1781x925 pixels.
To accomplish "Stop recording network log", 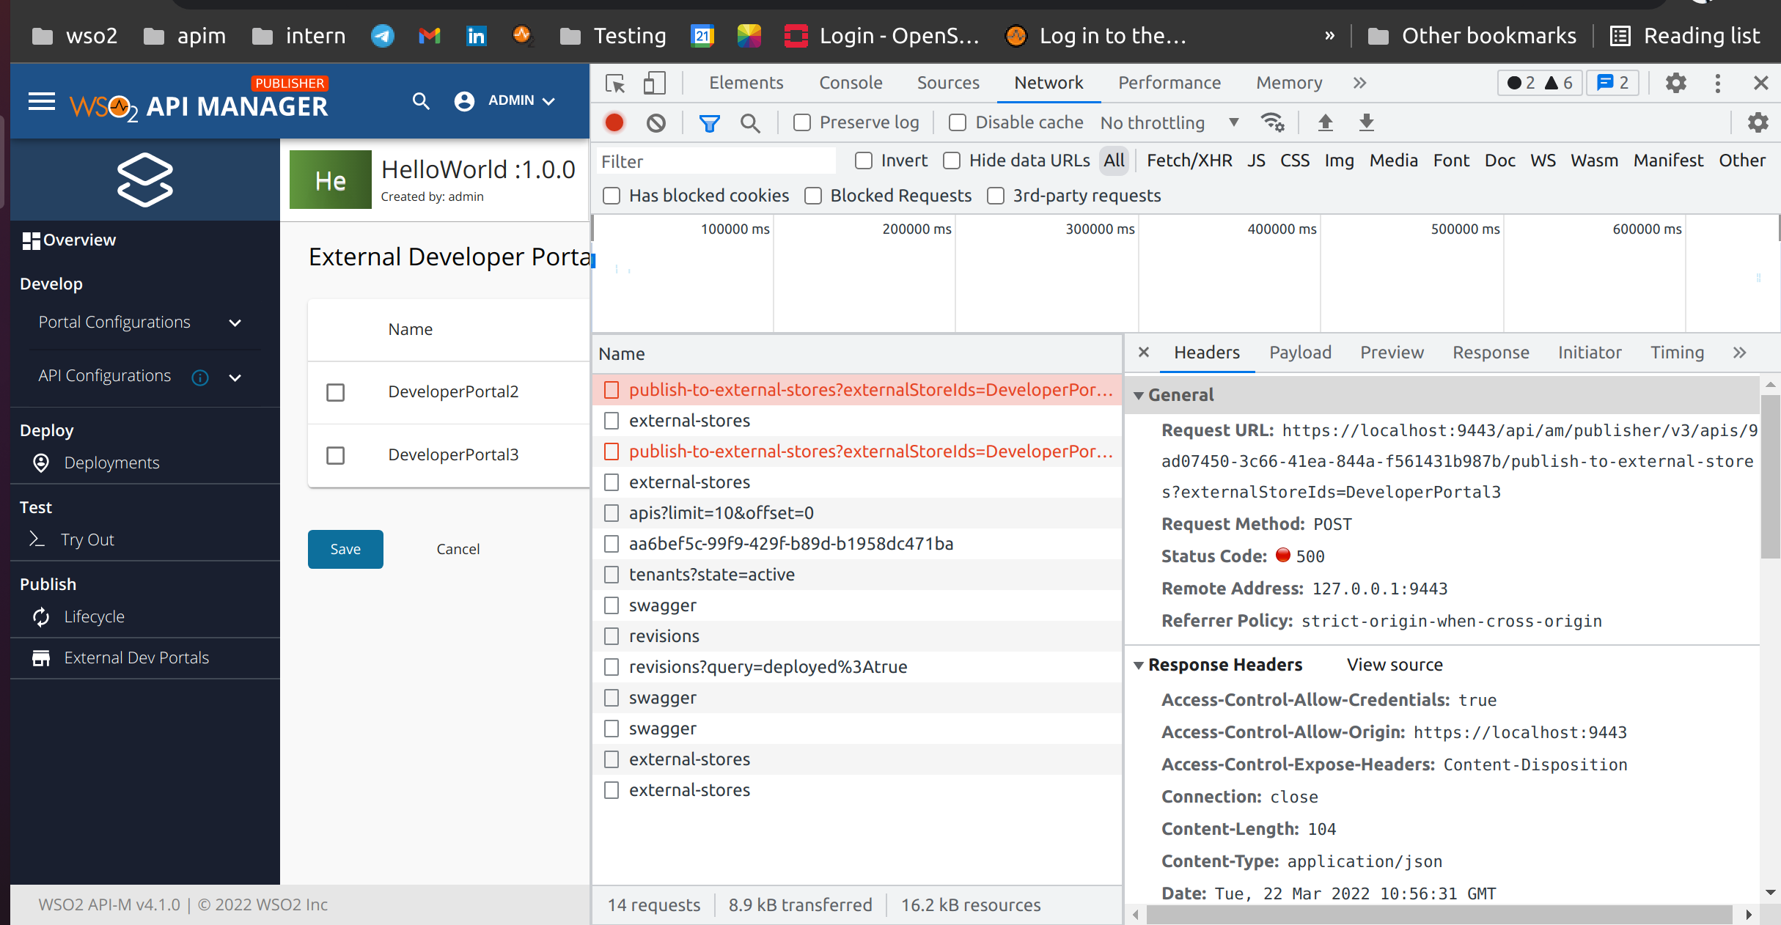I will 614,122.
